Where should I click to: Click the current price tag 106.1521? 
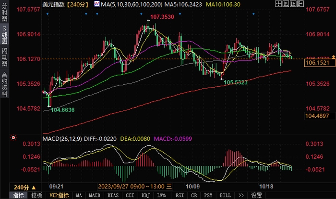(320, 63)
